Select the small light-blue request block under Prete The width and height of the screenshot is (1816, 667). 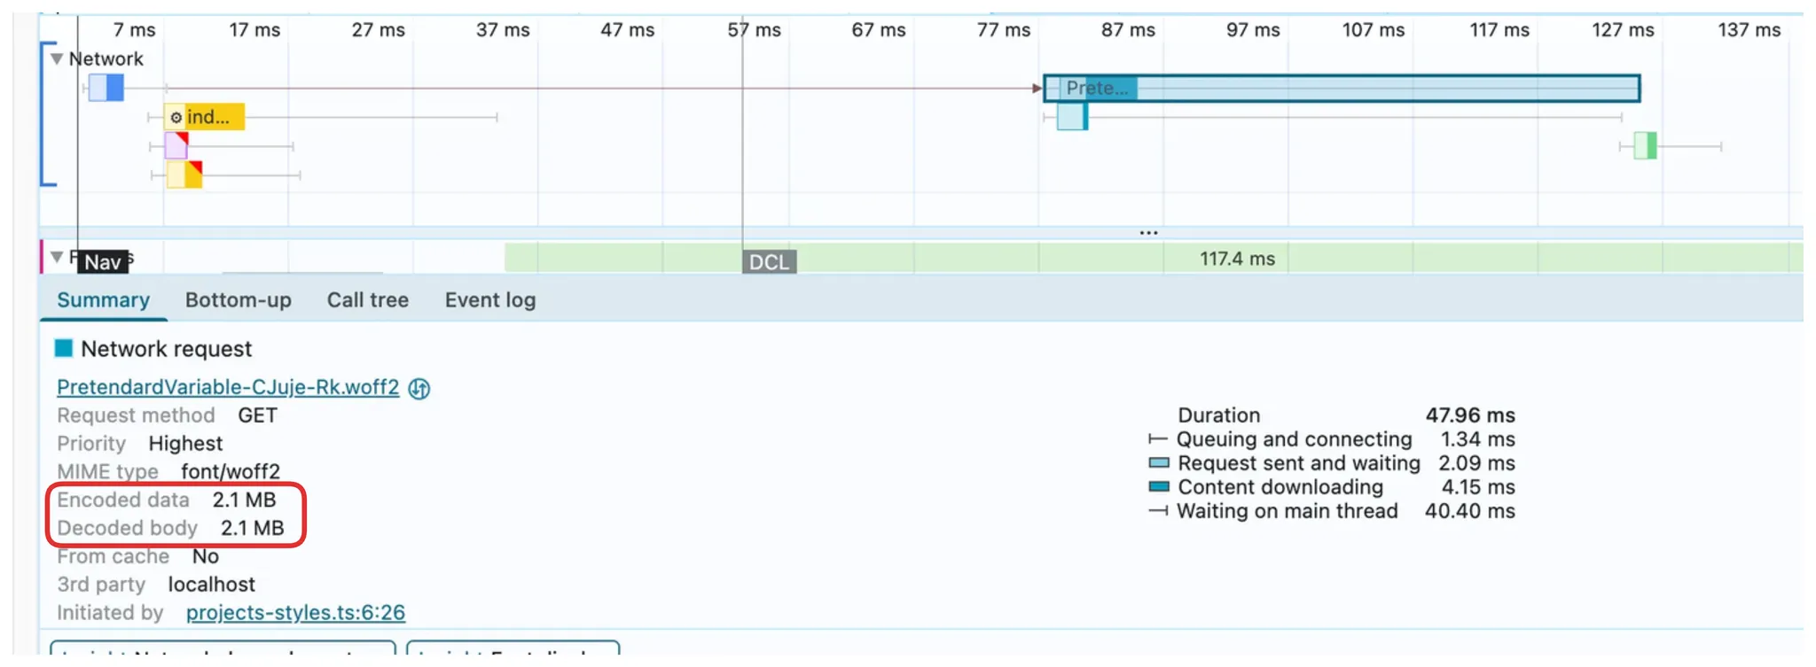point(1071,117)
